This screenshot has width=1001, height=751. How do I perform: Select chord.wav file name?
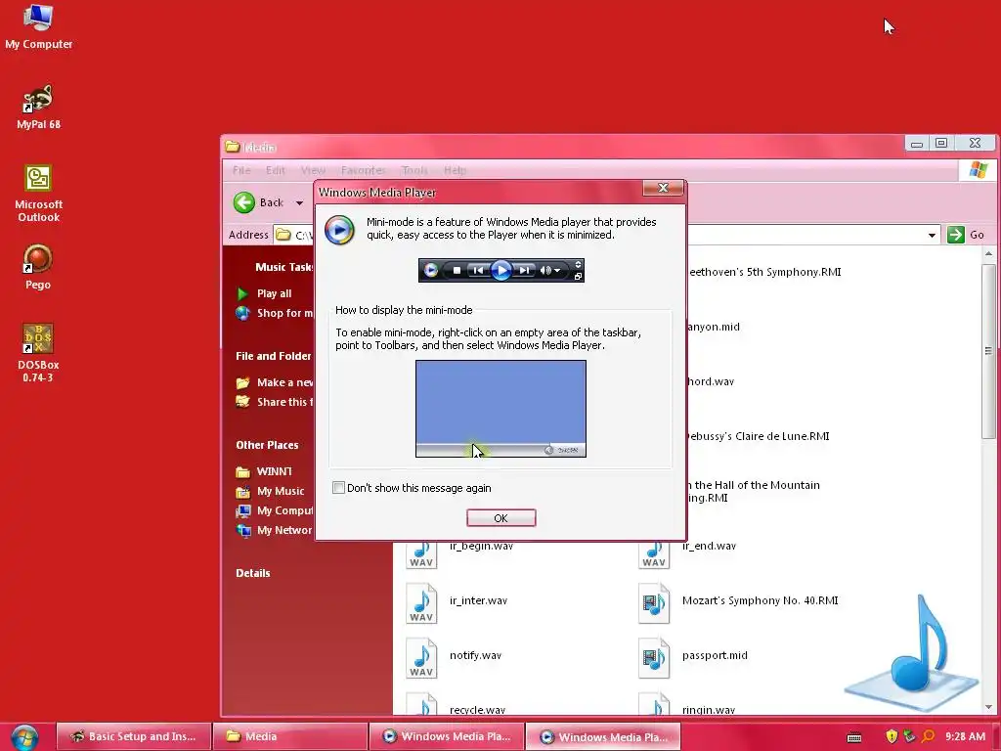point(712,382)
